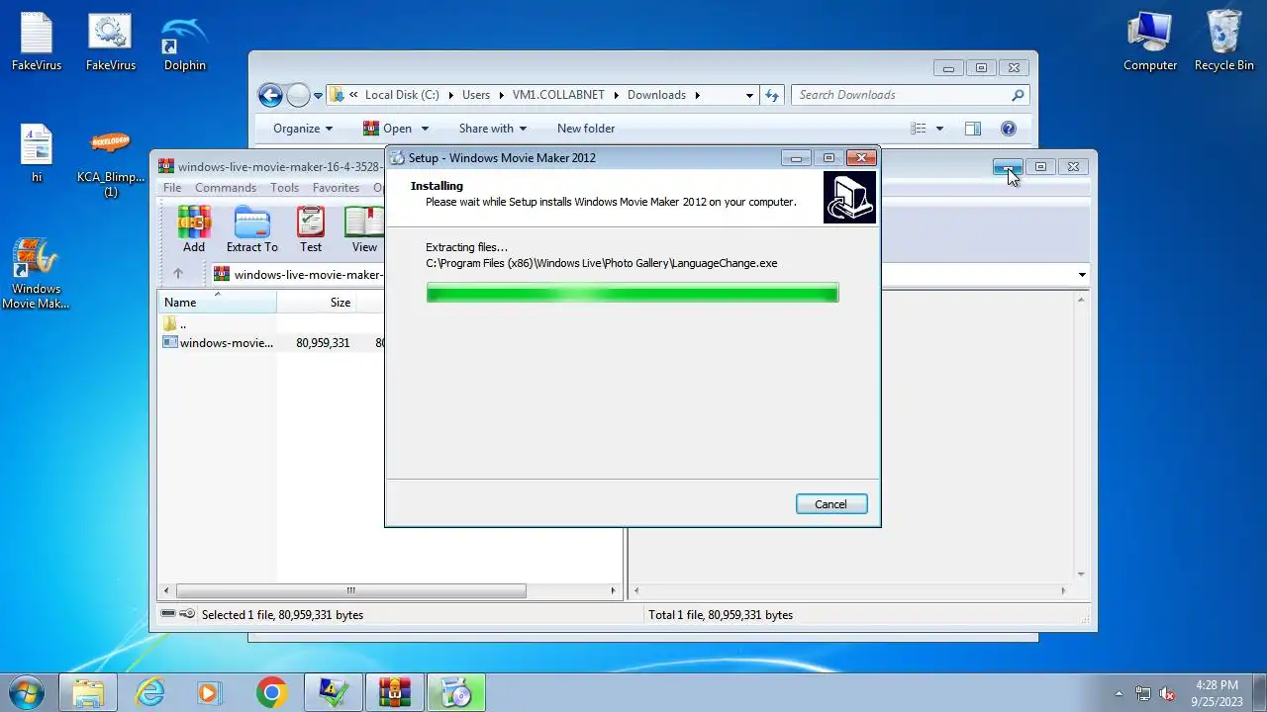The width and height of the screenshot is (1267, 712).
Task: Click the Setup installer taskbar icon
Action: (x=456, y=692)
